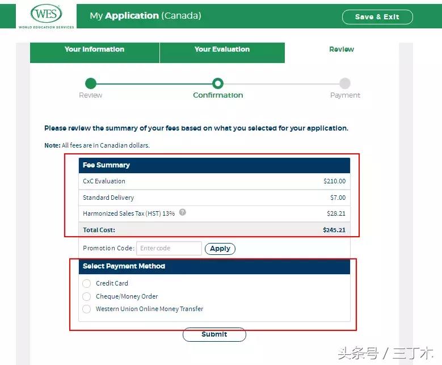Open the Review tab

[x=342, y=49]
